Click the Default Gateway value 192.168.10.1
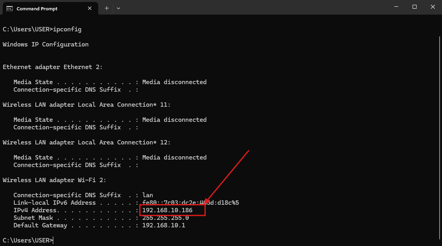 coord(164,225)
